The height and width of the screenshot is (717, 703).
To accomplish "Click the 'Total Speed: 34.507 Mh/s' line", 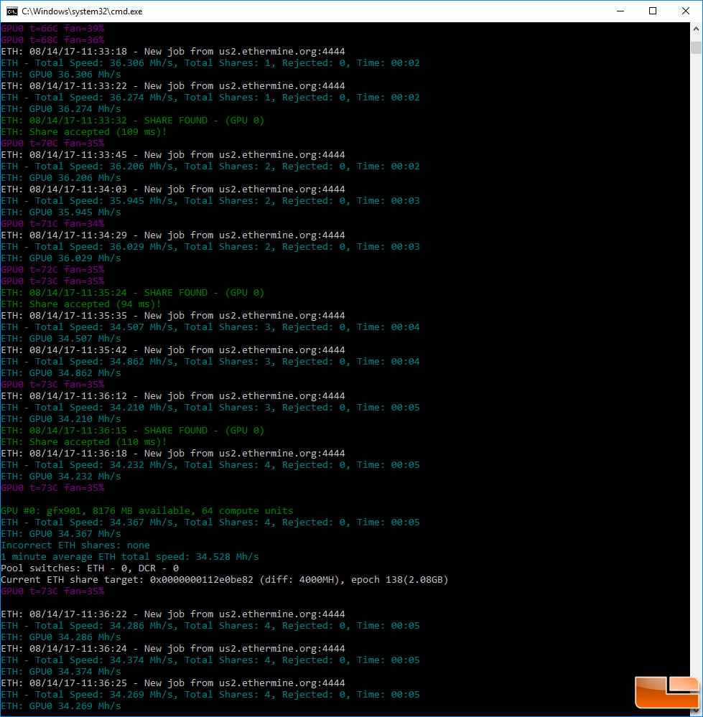I will point(210,327).
